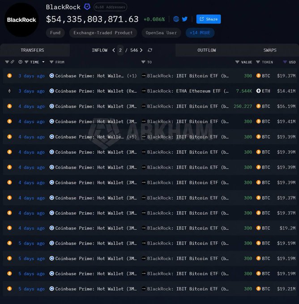This screenshot has height=304, width=299.
Task: Click the BlackRock icon in the $14.41M row
Action: point(144,91)
